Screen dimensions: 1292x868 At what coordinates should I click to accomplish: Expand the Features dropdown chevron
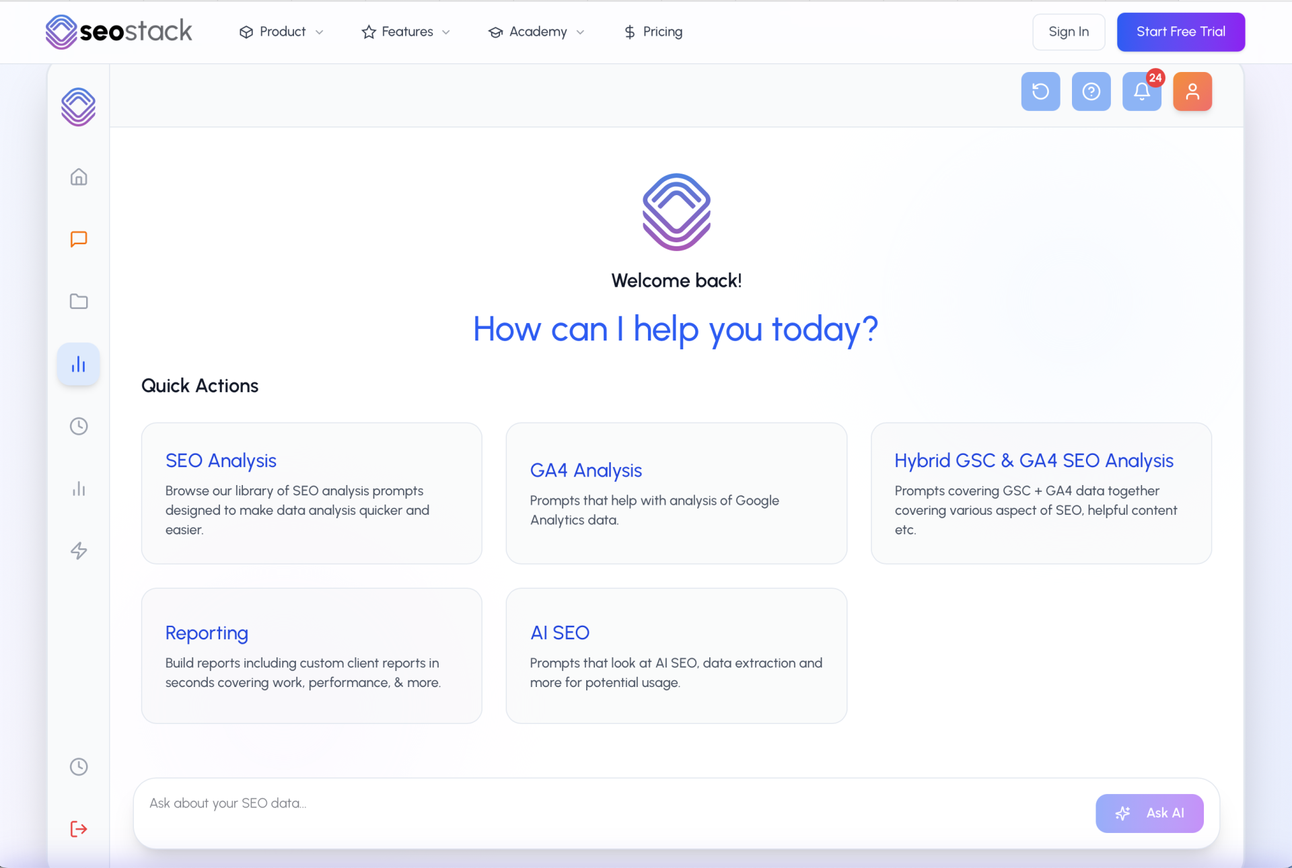(445, 32)
